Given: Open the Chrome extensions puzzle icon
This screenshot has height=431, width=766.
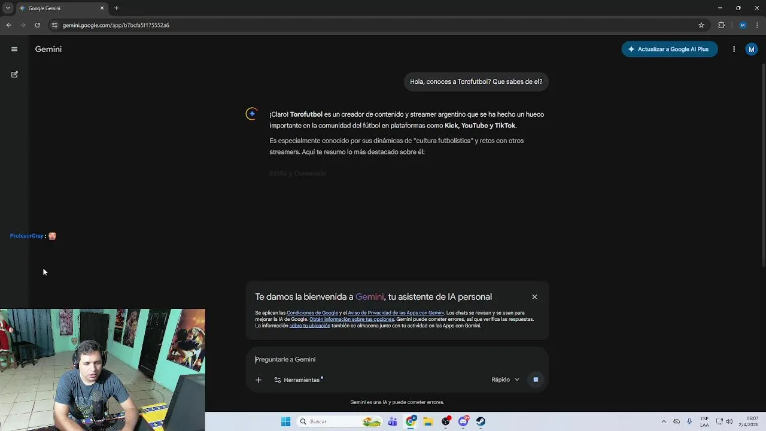Looking at the screenshot, I should coord(721,25).
